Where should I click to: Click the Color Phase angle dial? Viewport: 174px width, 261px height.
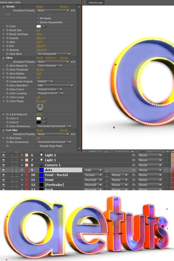[x=40, y=108]
